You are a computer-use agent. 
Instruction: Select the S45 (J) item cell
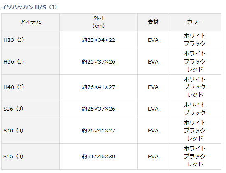[30, 157]
